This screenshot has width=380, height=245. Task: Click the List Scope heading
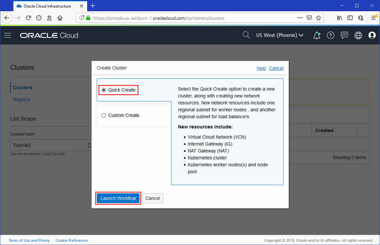(x=23, y=119)
